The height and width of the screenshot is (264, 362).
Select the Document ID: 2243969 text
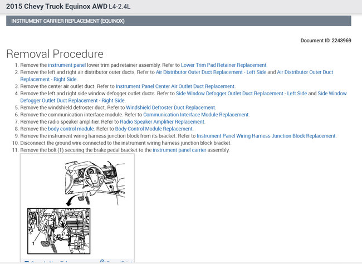point(326,41)
